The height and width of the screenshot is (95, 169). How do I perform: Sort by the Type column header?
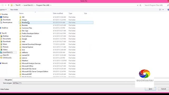pyautogui.click(x=71, y=13)
